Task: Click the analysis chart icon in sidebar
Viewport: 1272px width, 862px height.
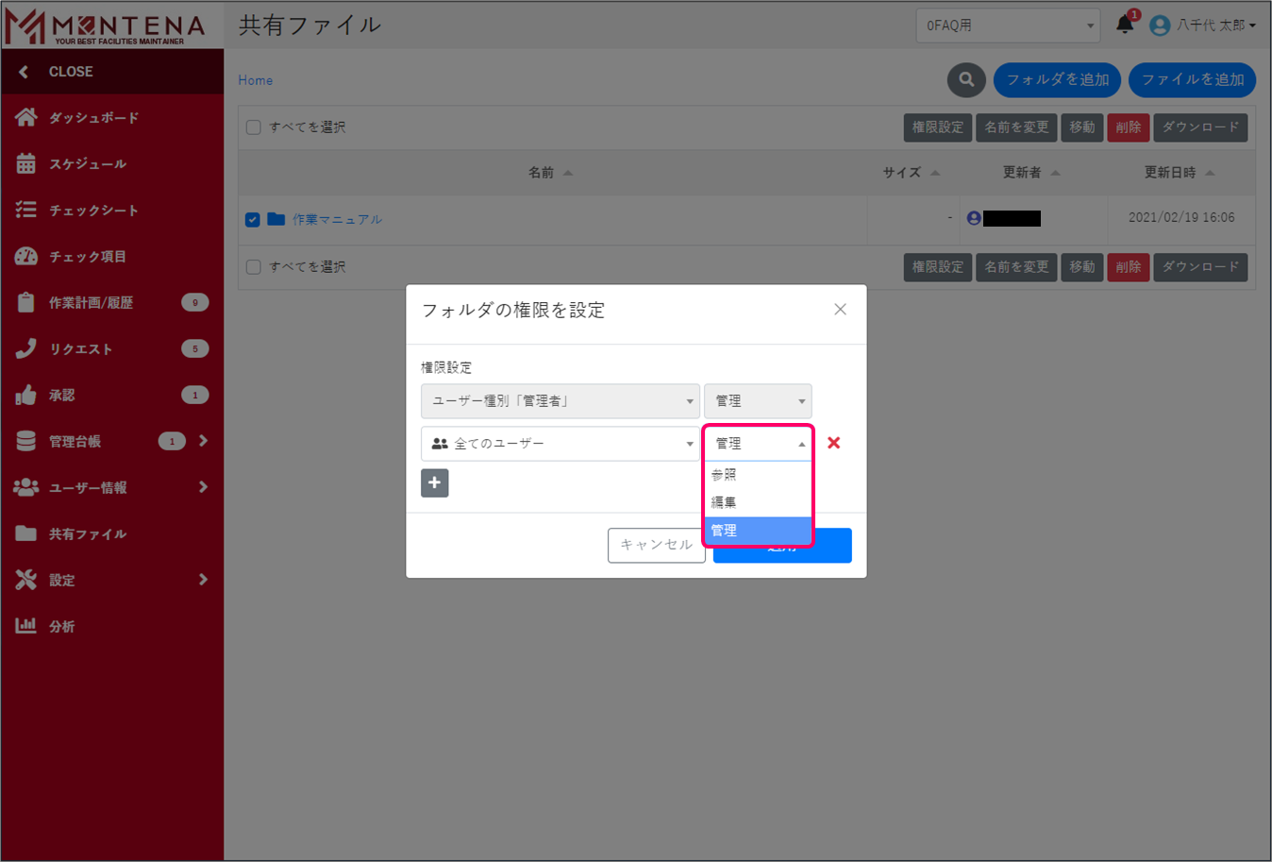Action: click(x=25, y=626)
